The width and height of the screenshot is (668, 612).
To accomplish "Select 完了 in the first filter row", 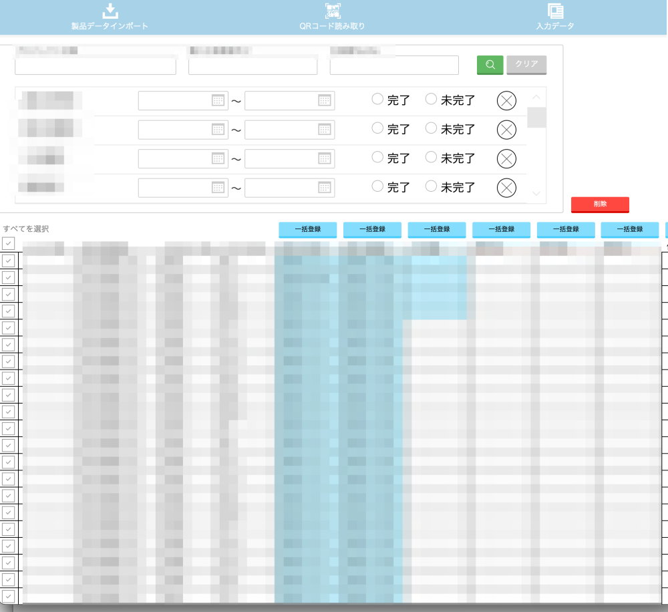I will point(377,99).
